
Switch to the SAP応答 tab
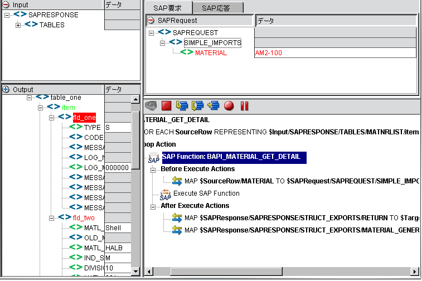tap(218, 8)
